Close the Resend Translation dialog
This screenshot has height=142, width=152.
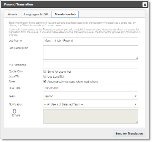click(x=145, y=4)
